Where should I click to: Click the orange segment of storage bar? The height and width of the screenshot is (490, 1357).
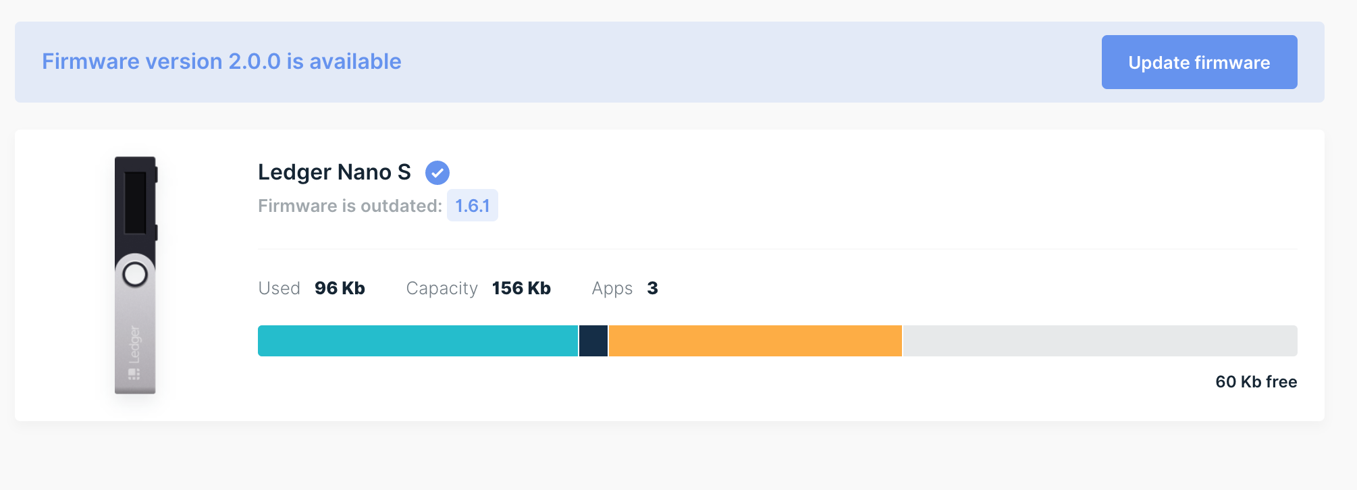[755, 341]
